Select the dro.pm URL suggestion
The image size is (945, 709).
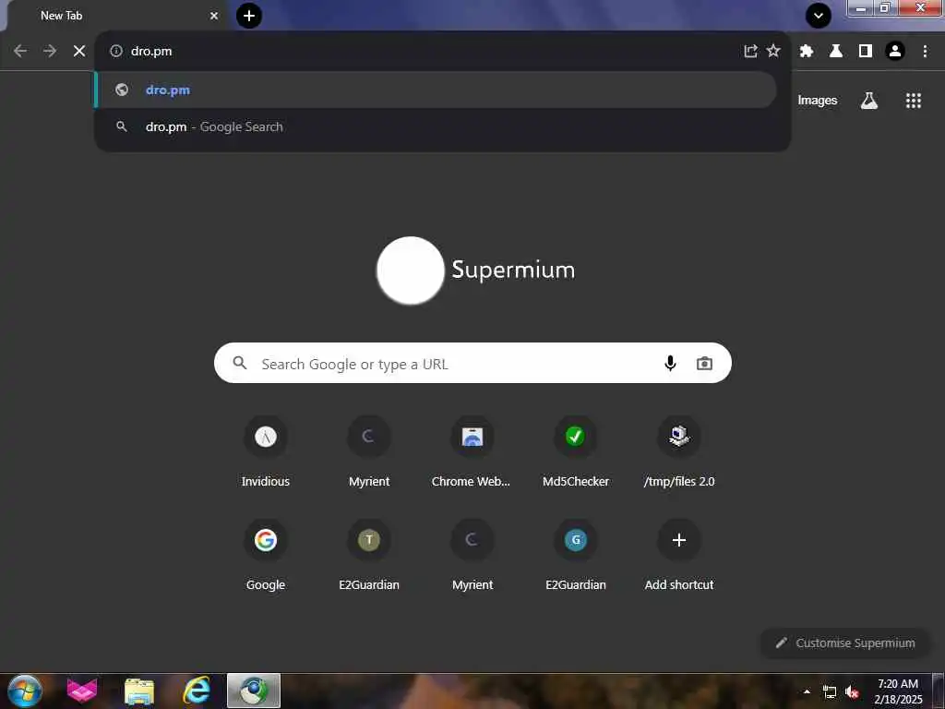tap(437, 90)
